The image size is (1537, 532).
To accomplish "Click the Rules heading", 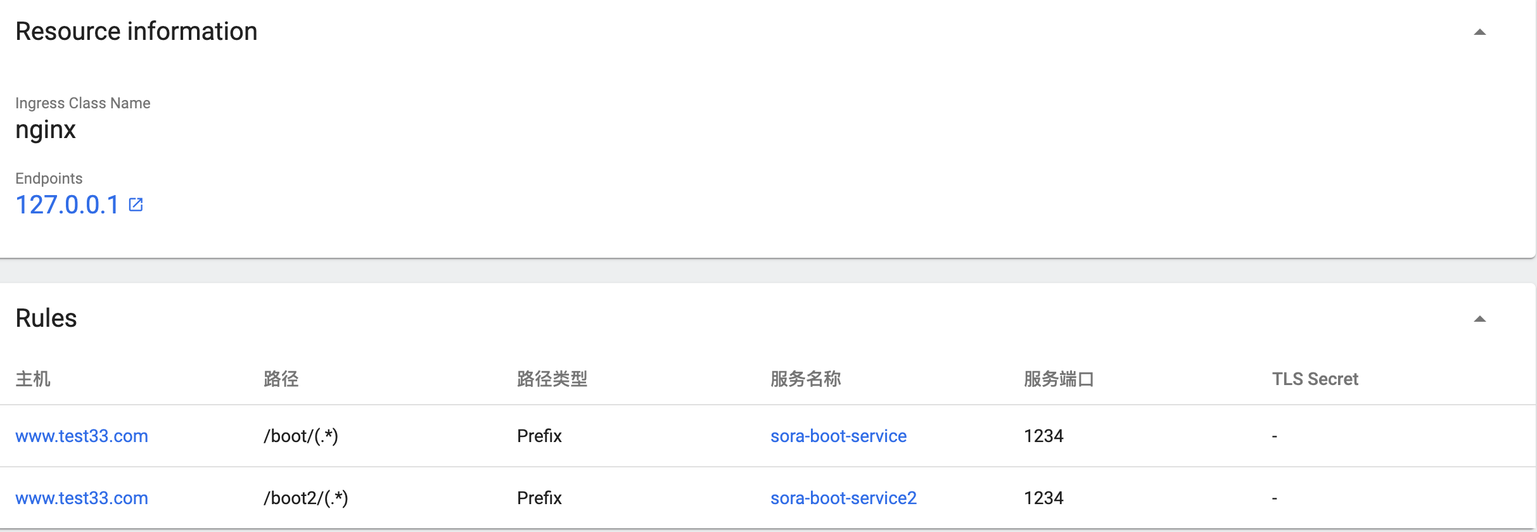I will (46, 318).
